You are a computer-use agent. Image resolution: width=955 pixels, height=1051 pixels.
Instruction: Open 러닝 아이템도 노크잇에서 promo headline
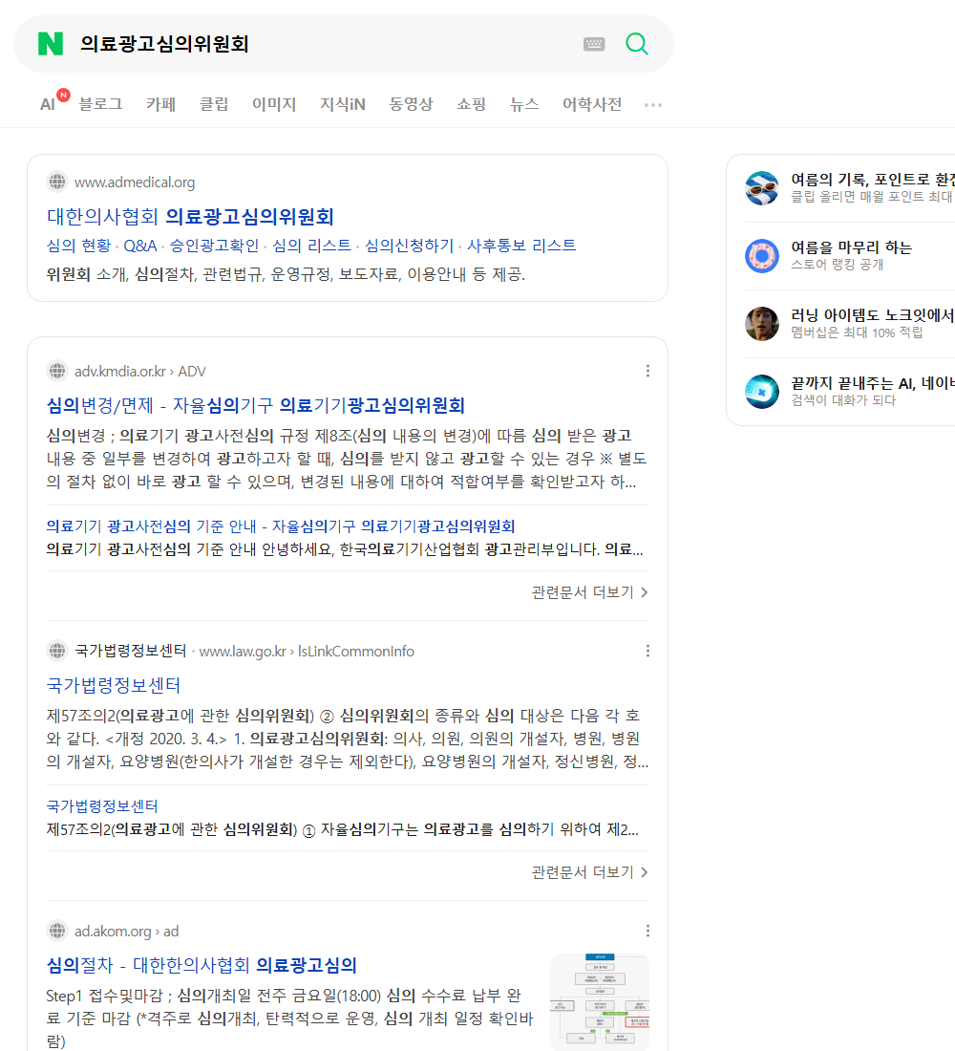click(x=873, y=315)
